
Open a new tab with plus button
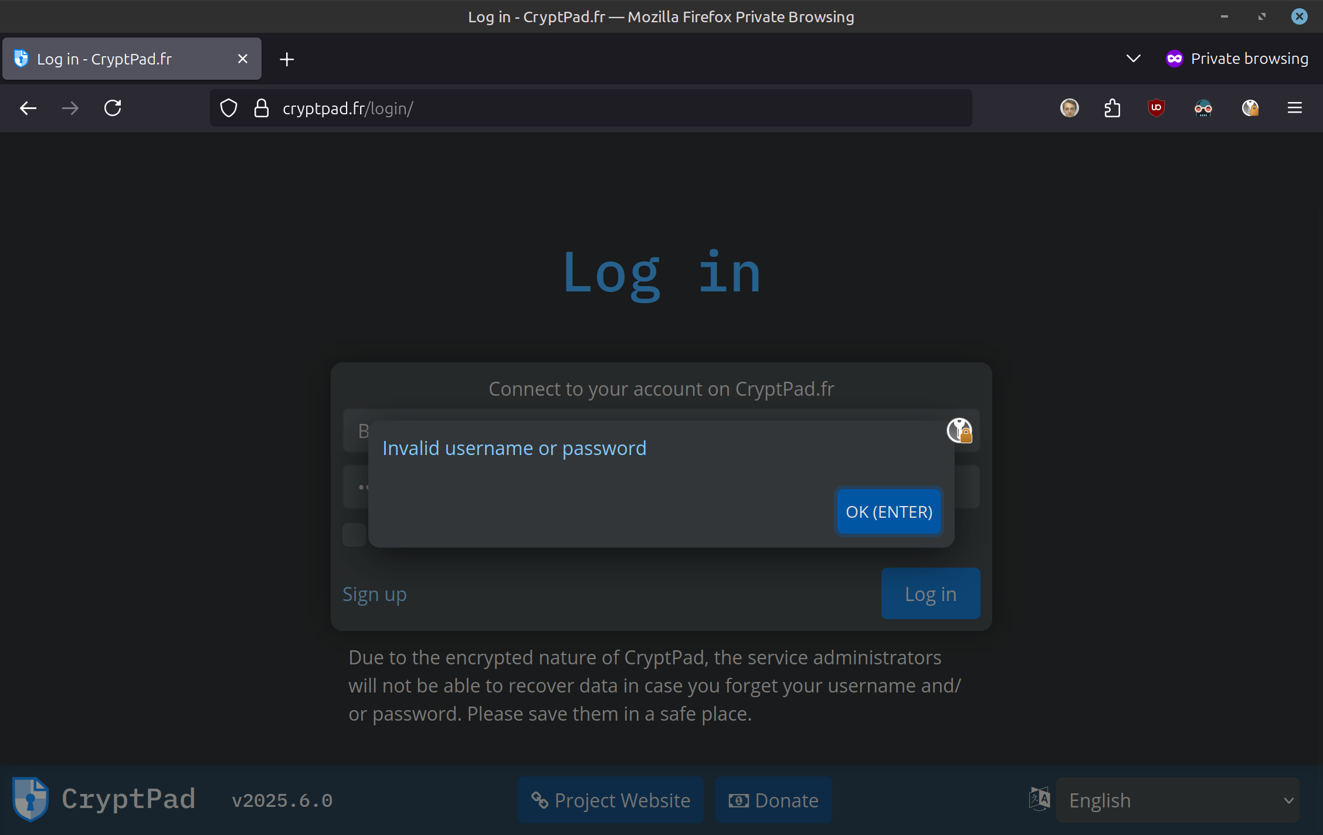point(287,59)
